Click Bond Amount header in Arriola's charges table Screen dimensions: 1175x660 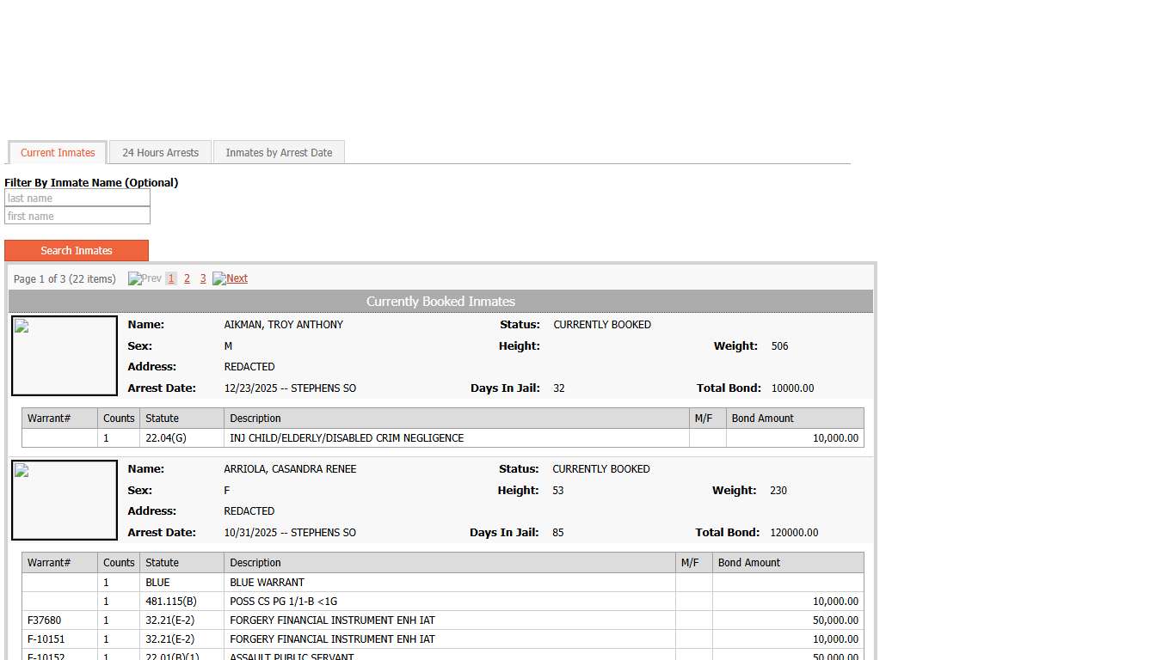[x=748, y=563]
